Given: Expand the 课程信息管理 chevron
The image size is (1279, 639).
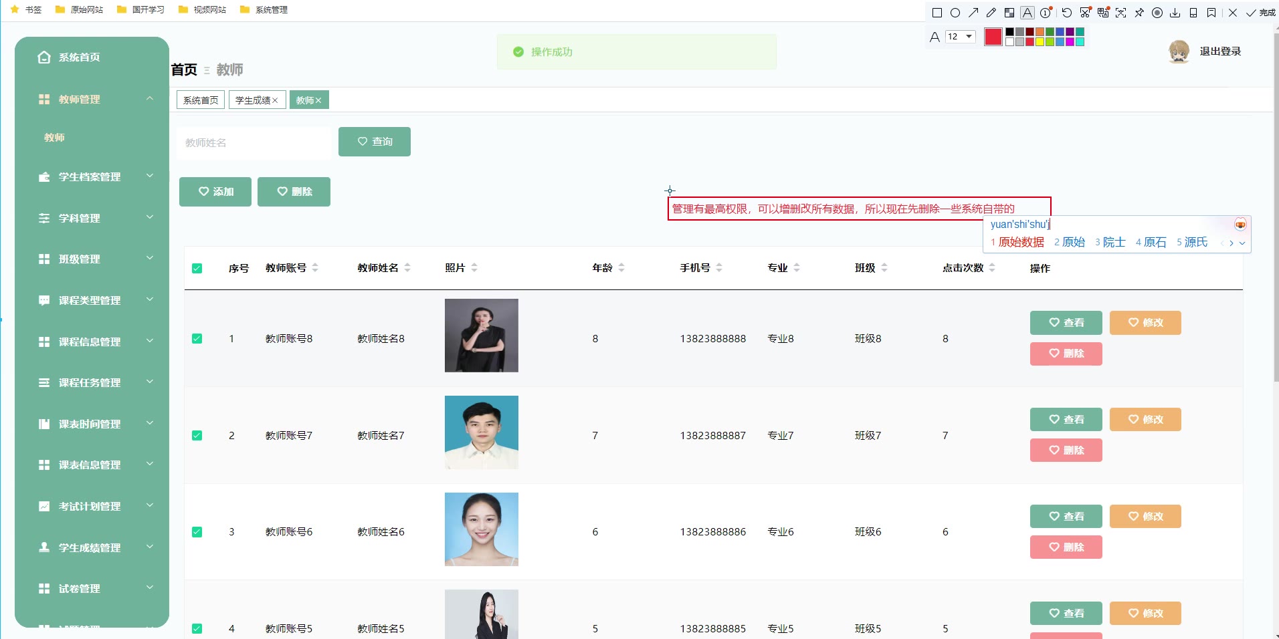Looking at the screenshot, I should point(150,341).
